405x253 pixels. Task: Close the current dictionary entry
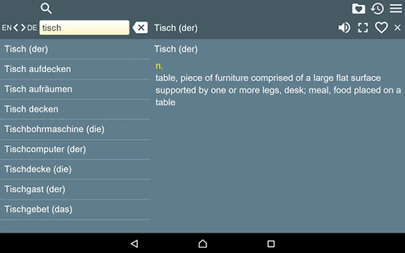click(x=397, y=28)
